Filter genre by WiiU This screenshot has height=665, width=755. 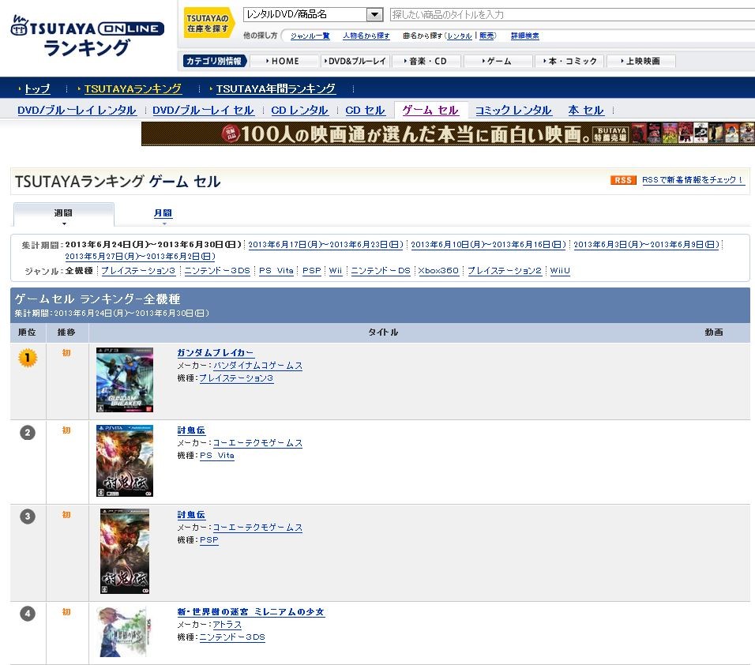point(560,271)
